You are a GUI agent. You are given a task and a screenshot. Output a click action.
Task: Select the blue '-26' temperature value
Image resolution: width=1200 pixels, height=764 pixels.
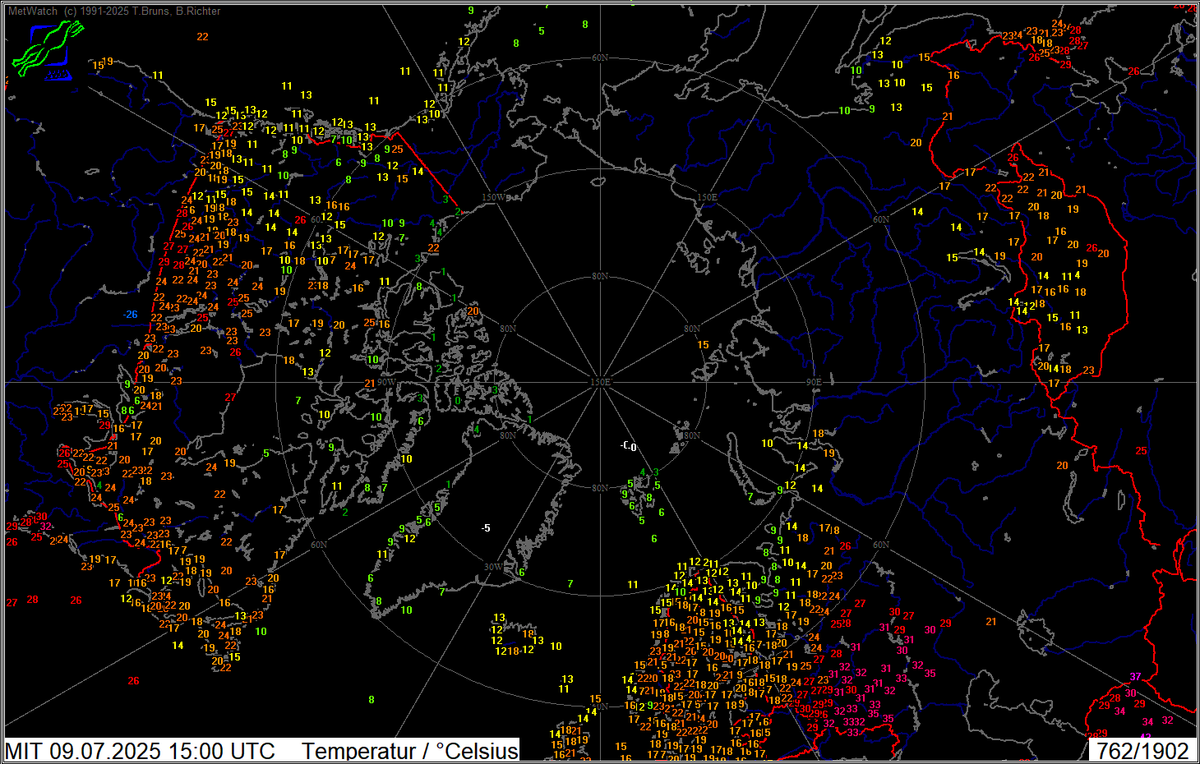click(x=131, y=315)
